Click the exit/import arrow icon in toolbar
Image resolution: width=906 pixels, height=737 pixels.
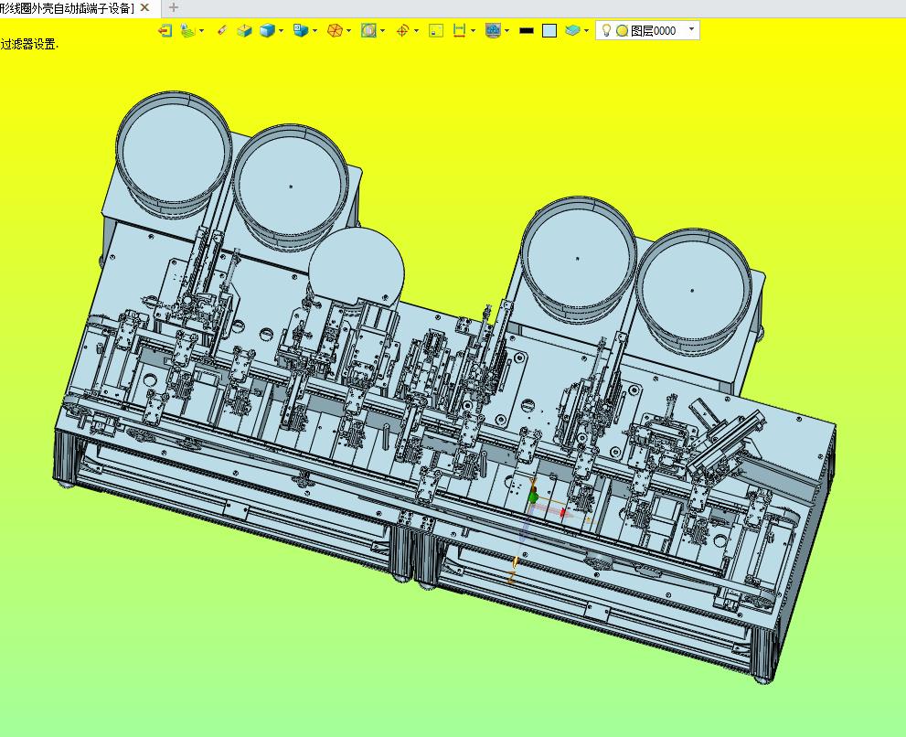165,30
